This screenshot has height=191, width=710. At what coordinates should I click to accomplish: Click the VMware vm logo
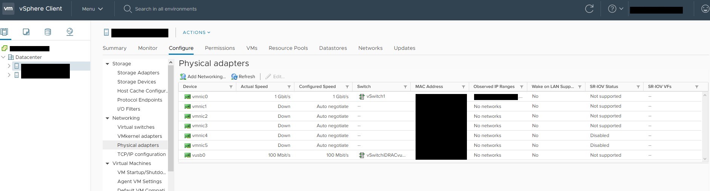tap(8, 8)
